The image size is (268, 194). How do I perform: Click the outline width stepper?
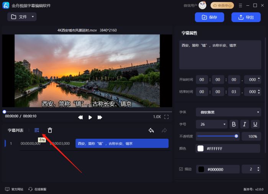258,169
